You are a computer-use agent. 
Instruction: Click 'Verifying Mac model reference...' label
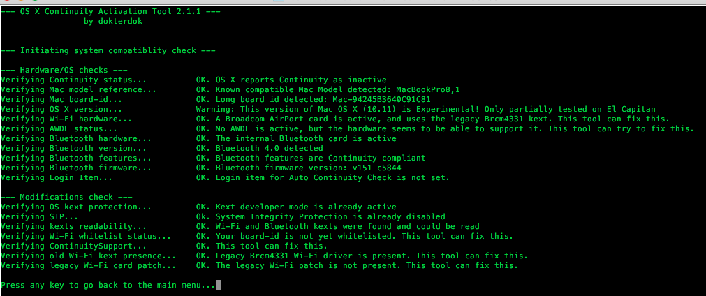click(78, 89)
